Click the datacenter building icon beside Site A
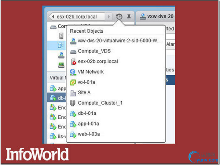Image resolution: width=220 pixels, height=165 pixels. tap(73, 93)
